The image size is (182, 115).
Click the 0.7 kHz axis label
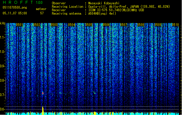[x=3, y=95]
